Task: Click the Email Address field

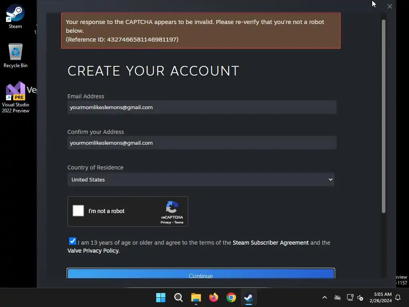Action: (x=202, y=107)
